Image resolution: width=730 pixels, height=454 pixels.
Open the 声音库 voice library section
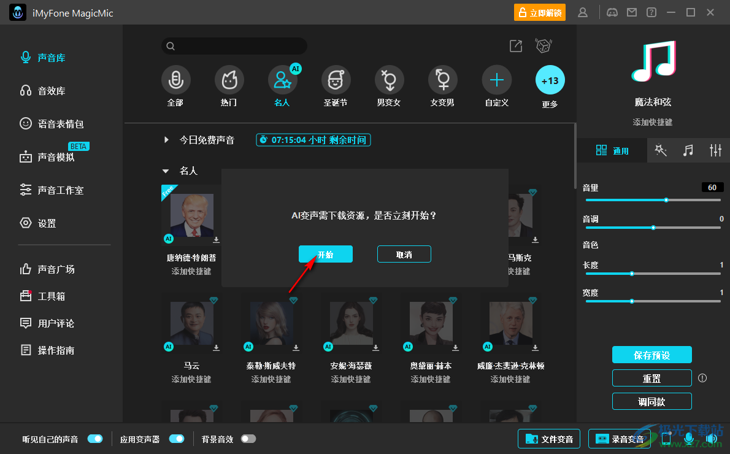point(43,58)
